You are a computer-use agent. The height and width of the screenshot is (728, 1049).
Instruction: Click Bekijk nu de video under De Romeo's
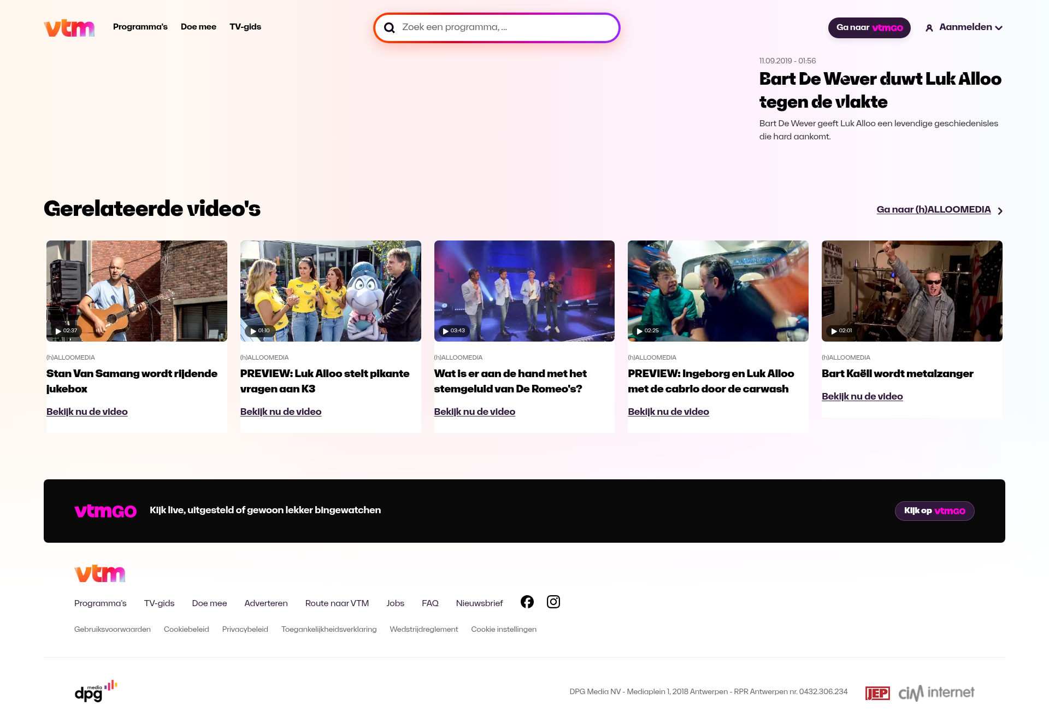point(474,412)
